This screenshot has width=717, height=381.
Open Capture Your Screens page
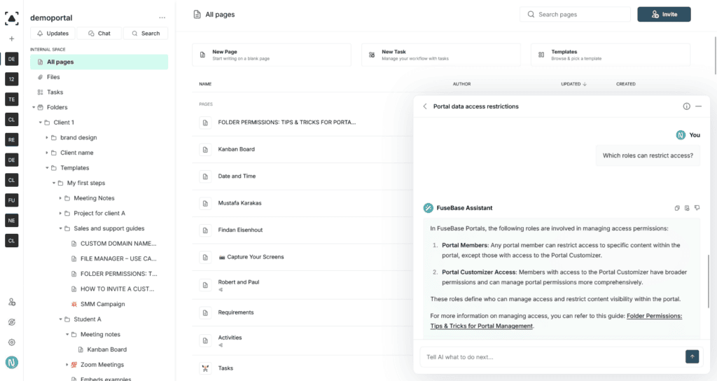pos(251,257)
